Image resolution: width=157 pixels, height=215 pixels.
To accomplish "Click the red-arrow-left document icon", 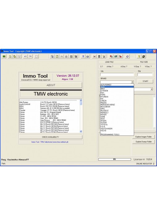I will coord(111,56).
